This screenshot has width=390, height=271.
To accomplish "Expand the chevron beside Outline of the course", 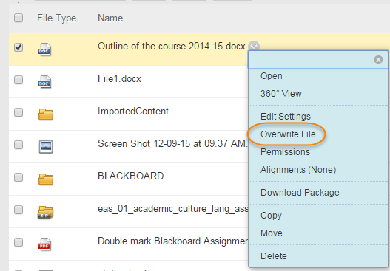I will click(x=254, y=47).
